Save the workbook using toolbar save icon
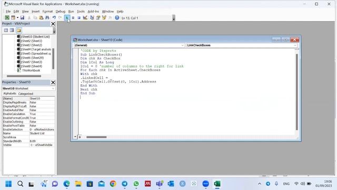The height and width of the screenshot is (190, 337). coord(22,17)
